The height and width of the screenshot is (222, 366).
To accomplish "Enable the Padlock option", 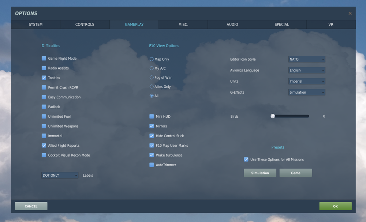I will coord(44,106).
